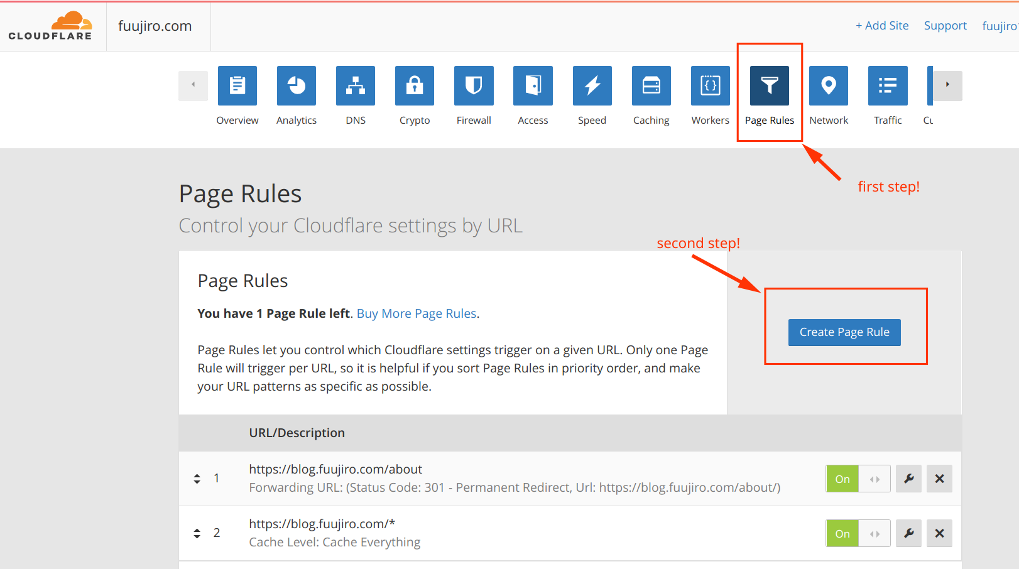Screen dimensions: 1019x569
Task: Open the Crypto padlock icon
Action: tap(415, 85)
